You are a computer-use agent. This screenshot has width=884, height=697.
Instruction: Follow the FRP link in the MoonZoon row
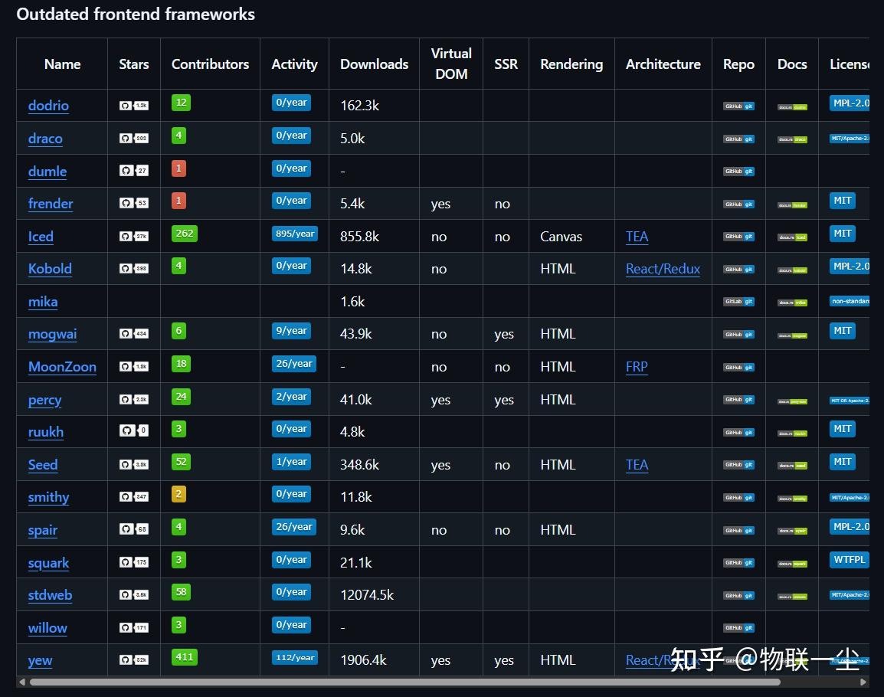pos(637,367)
